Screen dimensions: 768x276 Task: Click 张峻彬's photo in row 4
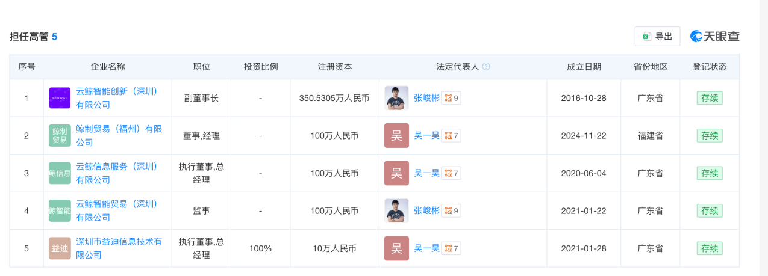pos(396,211)
